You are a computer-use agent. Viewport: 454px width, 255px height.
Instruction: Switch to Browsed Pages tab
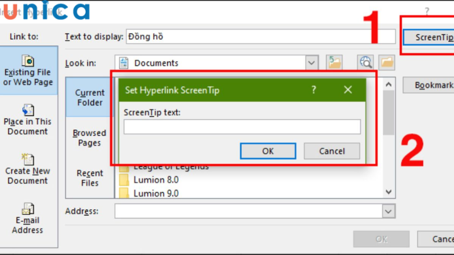pos(90,138)
